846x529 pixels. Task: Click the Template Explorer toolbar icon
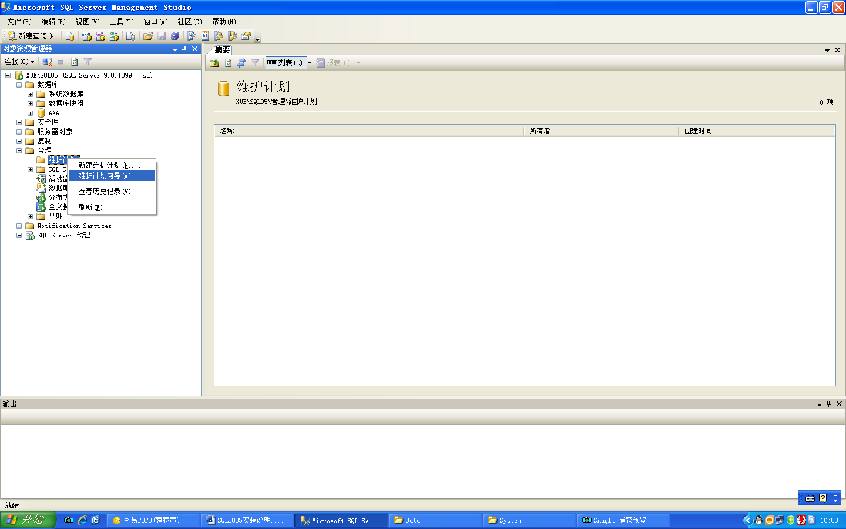pos(232,36)
